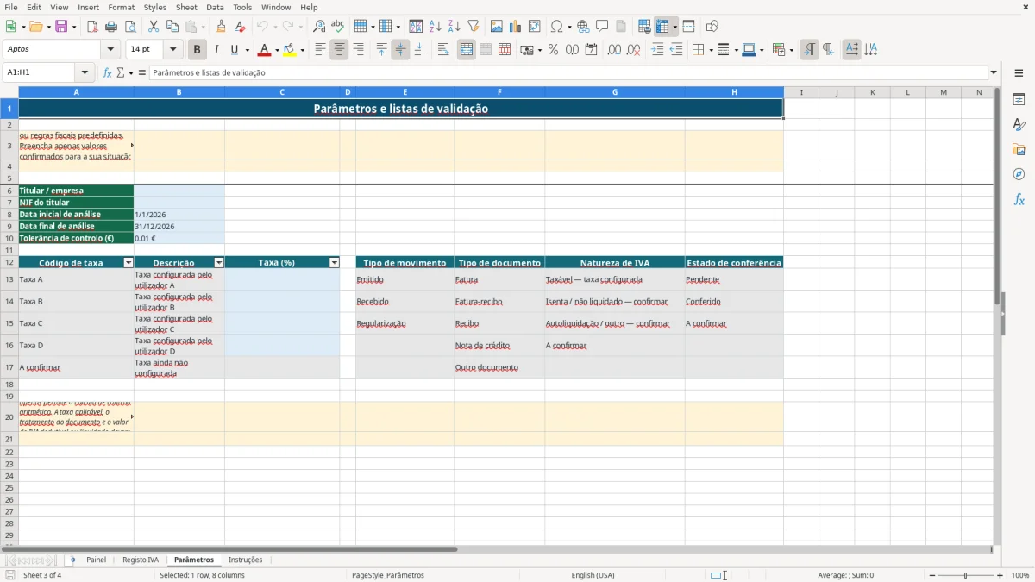This screenshot has width=1035, height=582.
Task: Click the Increase Indent icon
Action: pos(657,50)
